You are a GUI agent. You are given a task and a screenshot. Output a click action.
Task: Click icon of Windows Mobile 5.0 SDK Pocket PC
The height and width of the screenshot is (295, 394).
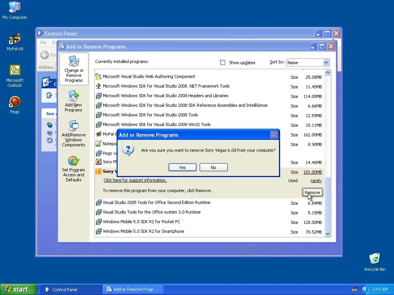tap(98, 222)
